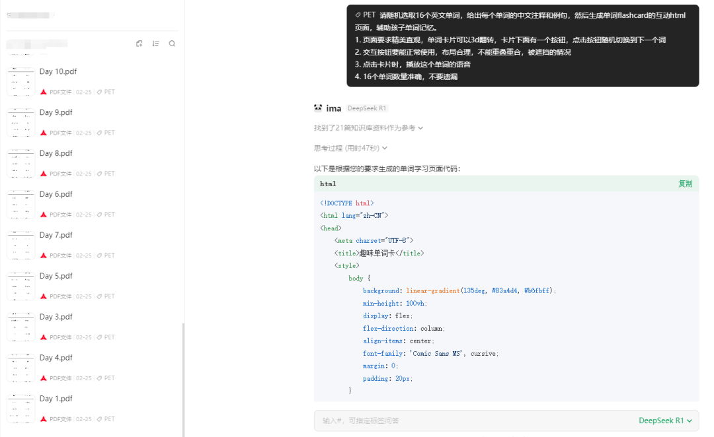Click the PET tag icon on Day 6.pdf
This screenshot has width=714, height=437.
coord(99,215)
